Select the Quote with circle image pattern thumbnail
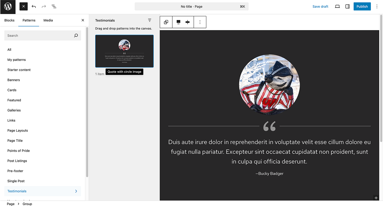This screenshot has width=383, height=207. tap(124, 51)
